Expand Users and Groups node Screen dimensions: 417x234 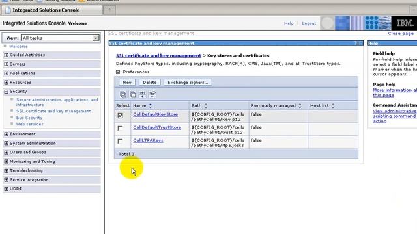[x=7, y=153]
